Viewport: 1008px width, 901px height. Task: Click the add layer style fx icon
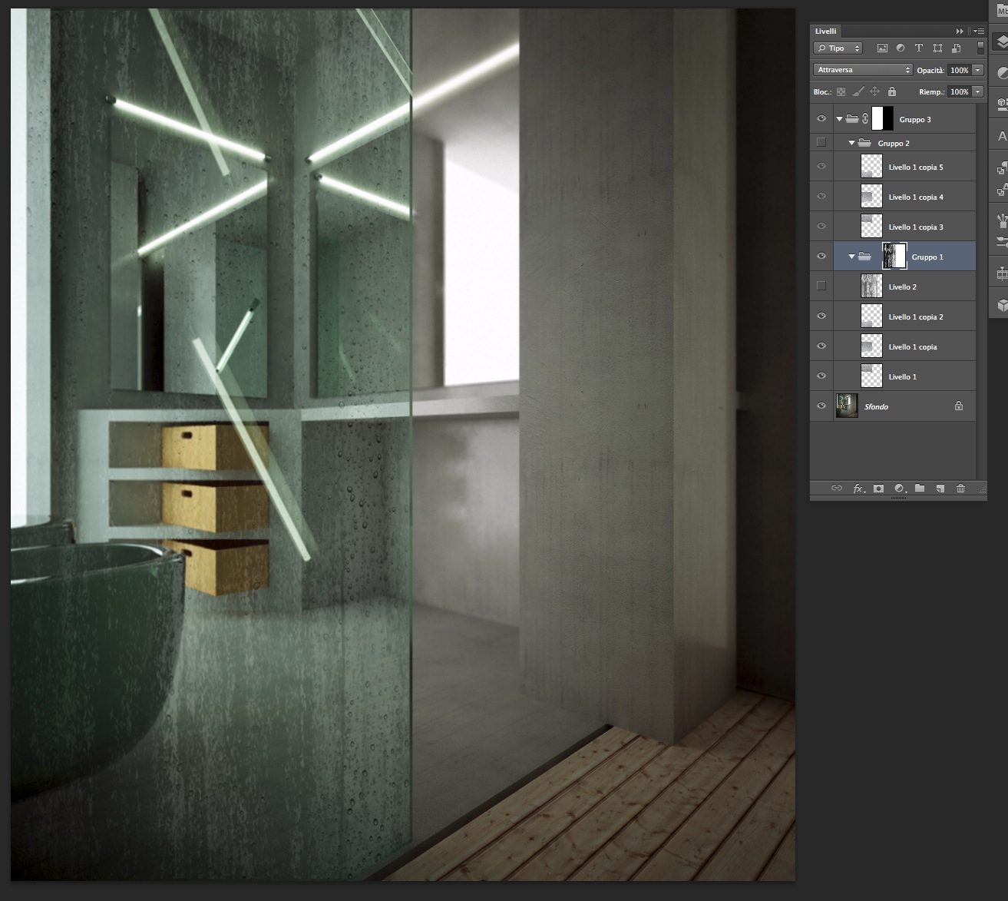[x=858, y=489]
